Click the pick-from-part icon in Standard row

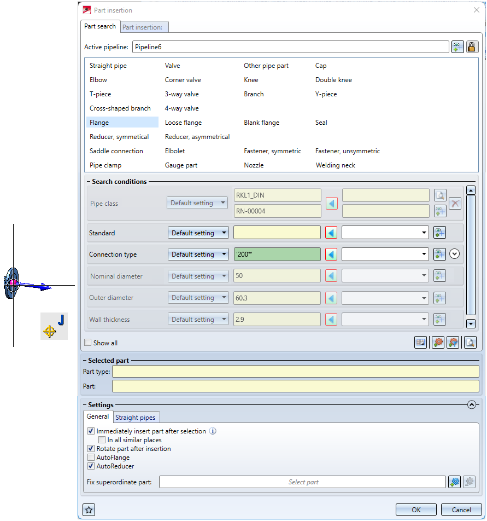(439, 233)
